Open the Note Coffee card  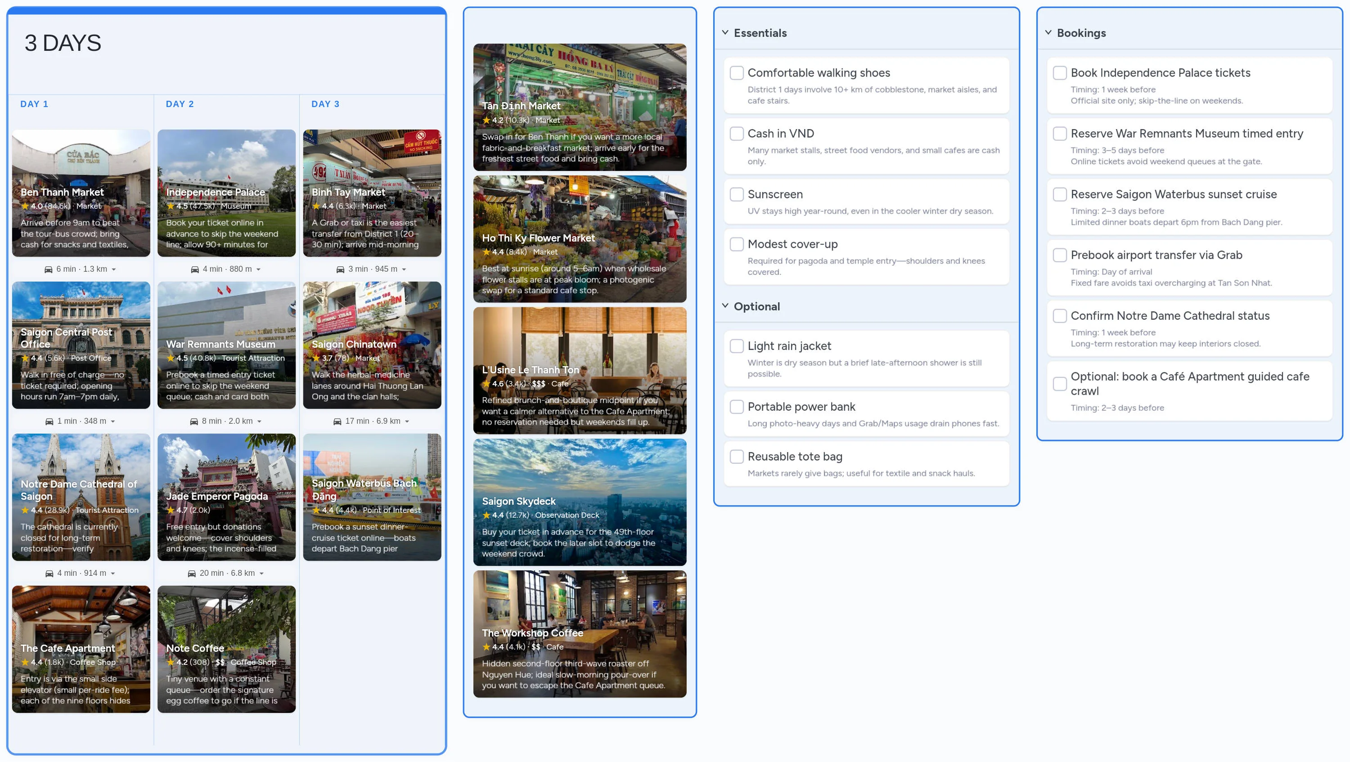(226, 650)
